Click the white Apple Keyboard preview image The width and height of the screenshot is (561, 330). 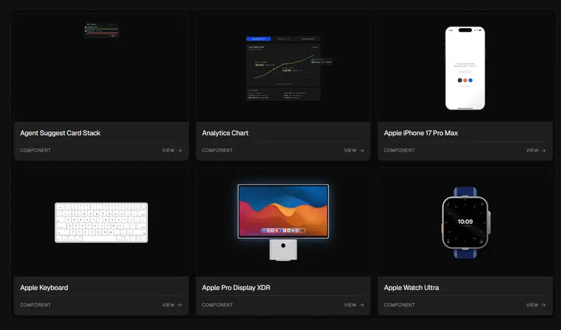pos(101,222)
